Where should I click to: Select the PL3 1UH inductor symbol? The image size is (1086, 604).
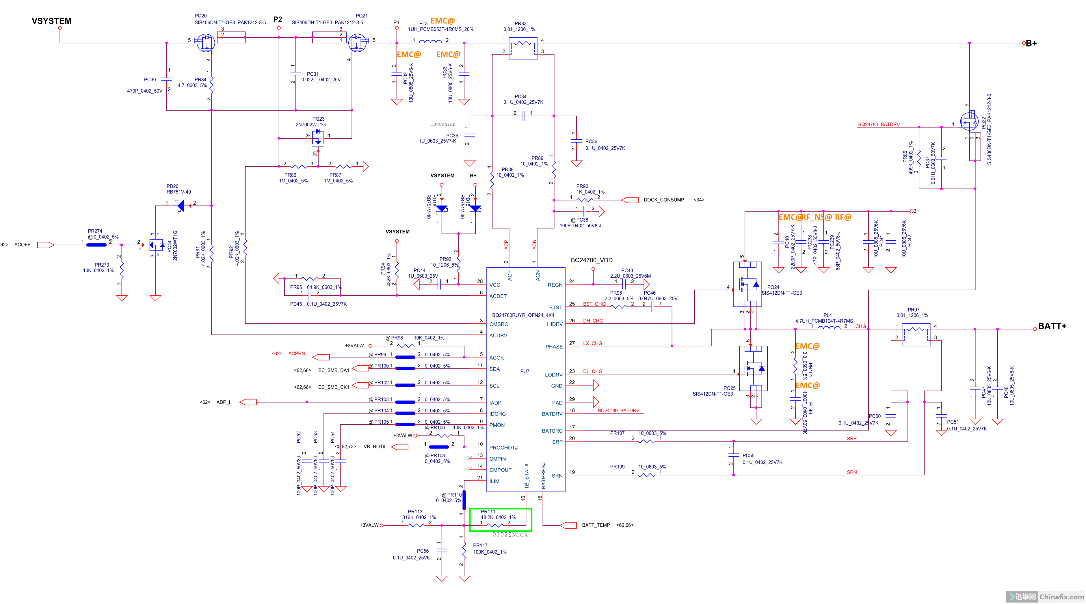[430, 42]
